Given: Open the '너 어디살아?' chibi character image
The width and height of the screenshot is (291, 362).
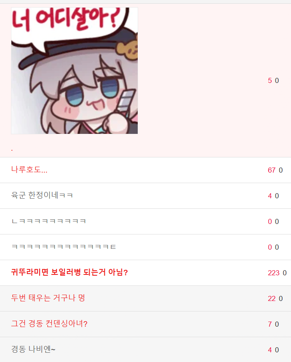Looking at the screenshot, I should 75,71.
